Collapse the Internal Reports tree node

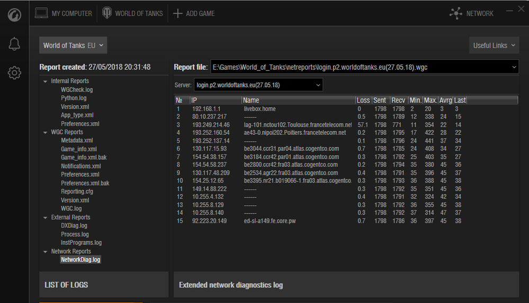44,81
